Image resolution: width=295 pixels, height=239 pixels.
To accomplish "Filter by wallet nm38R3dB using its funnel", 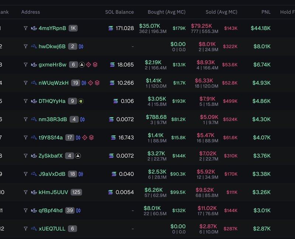I will tap(25, 119).
